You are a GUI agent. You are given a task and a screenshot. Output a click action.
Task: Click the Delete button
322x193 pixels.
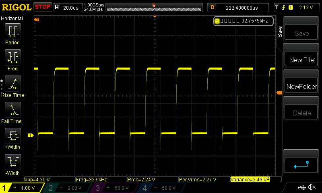click(x=301, y=112)
